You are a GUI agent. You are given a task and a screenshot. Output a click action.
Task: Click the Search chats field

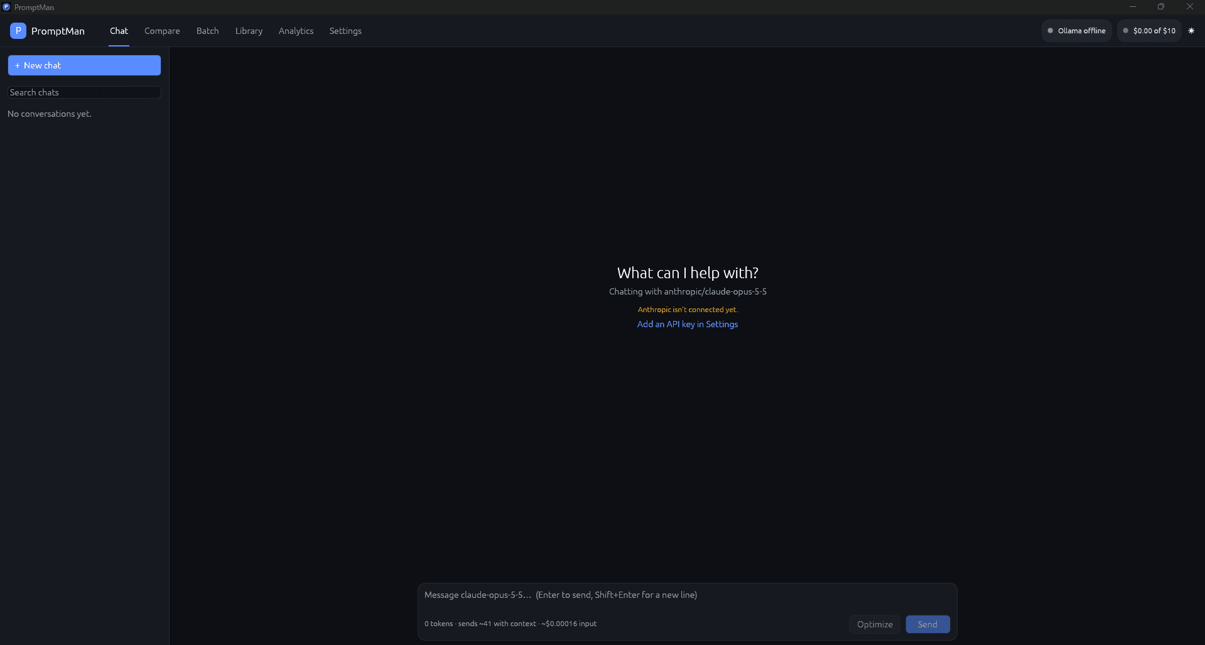click(x=84, y=92)
